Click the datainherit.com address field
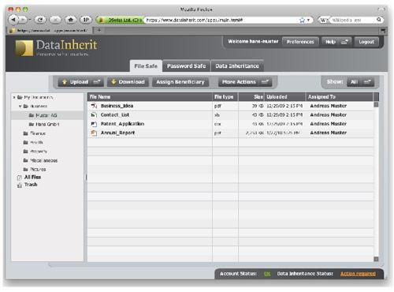The width and height of the screenshot is (394, 292). 221,20
